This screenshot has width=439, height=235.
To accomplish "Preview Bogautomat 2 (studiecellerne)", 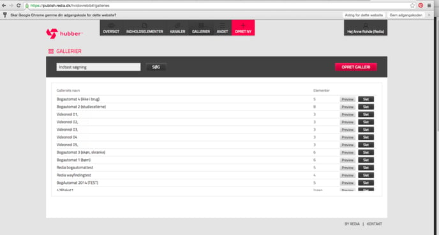I will tap(348, 107).
